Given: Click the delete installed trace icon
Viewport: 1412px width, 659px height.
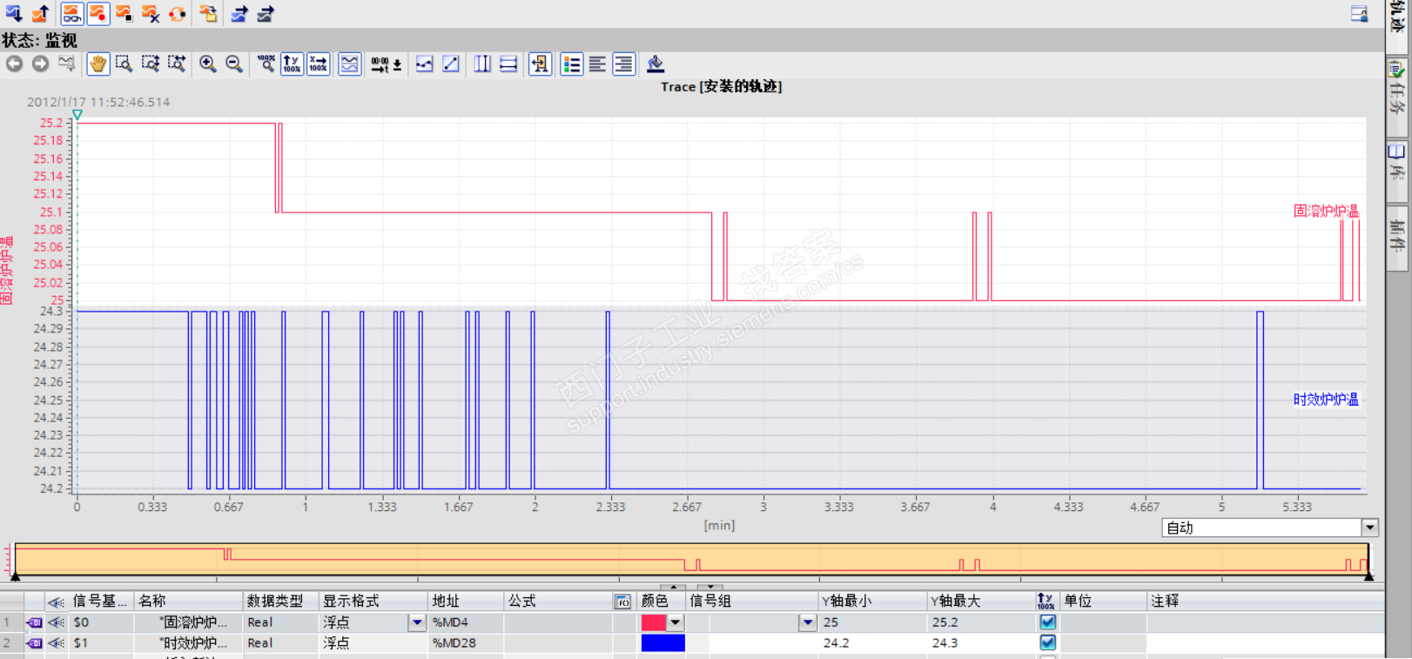Looking at the screenshot, I should click(151, 13).
